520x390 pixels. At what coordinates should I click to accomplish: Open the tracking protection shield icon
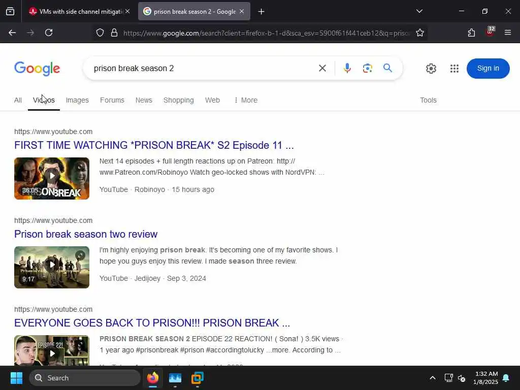pos(100,32)
